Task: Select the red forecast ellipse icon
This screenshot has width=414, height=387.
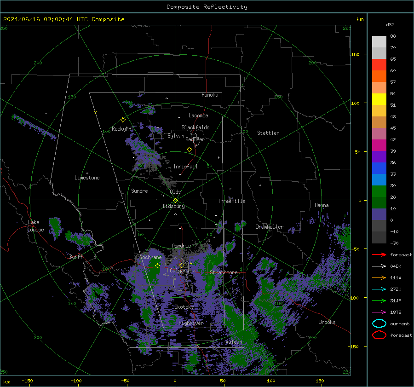Action: pyautogui.click(x=379, y=335)
